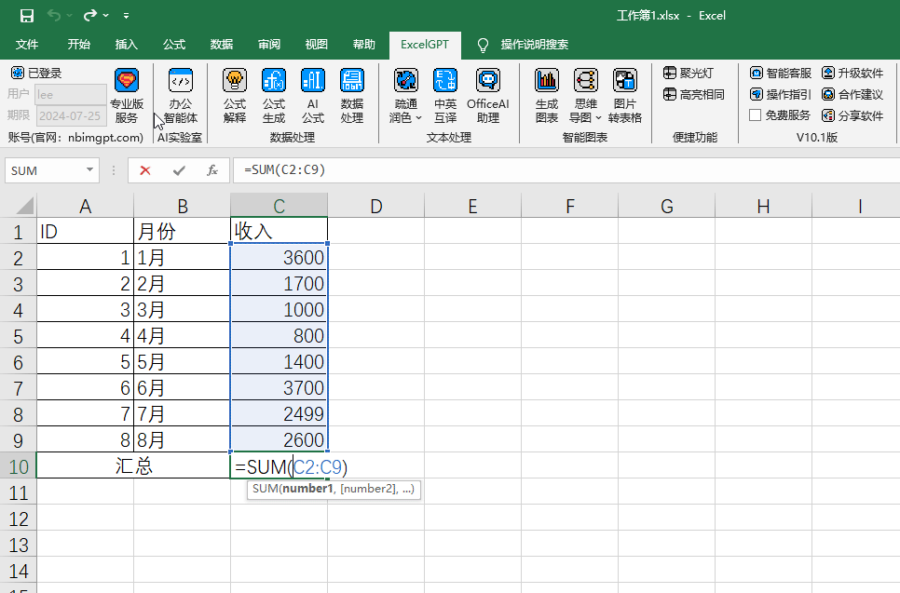Open the 公式解释 formula explanation tool
The height and width of the screenshot is (593, 900).
click(235, 95)
